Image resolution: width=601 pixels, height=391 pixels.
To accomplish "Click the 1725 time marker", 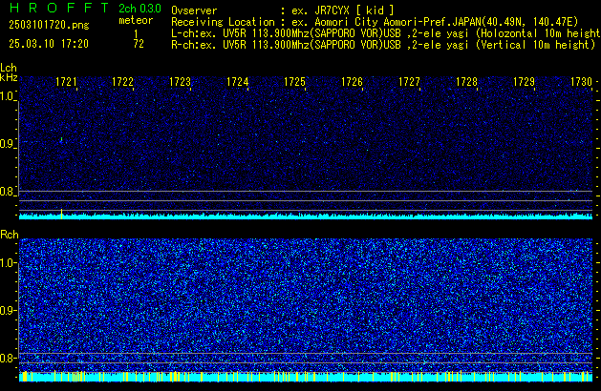I will (x=294, y=82).
